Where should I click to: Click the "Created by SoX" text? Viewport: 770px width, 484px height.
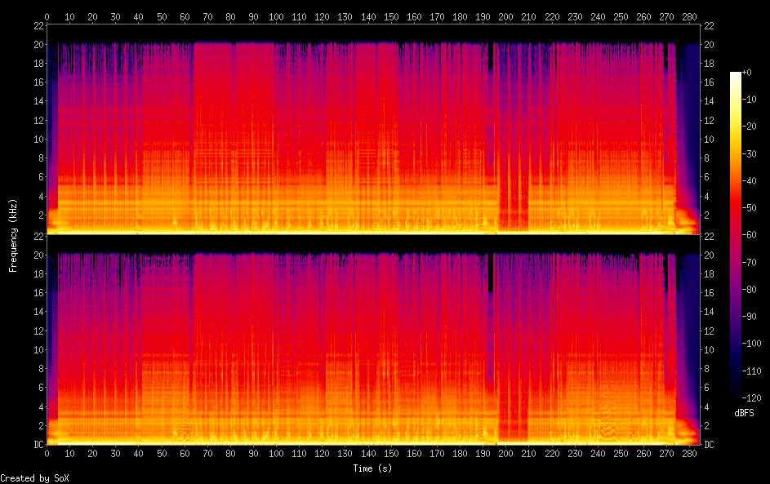[33, 478]
